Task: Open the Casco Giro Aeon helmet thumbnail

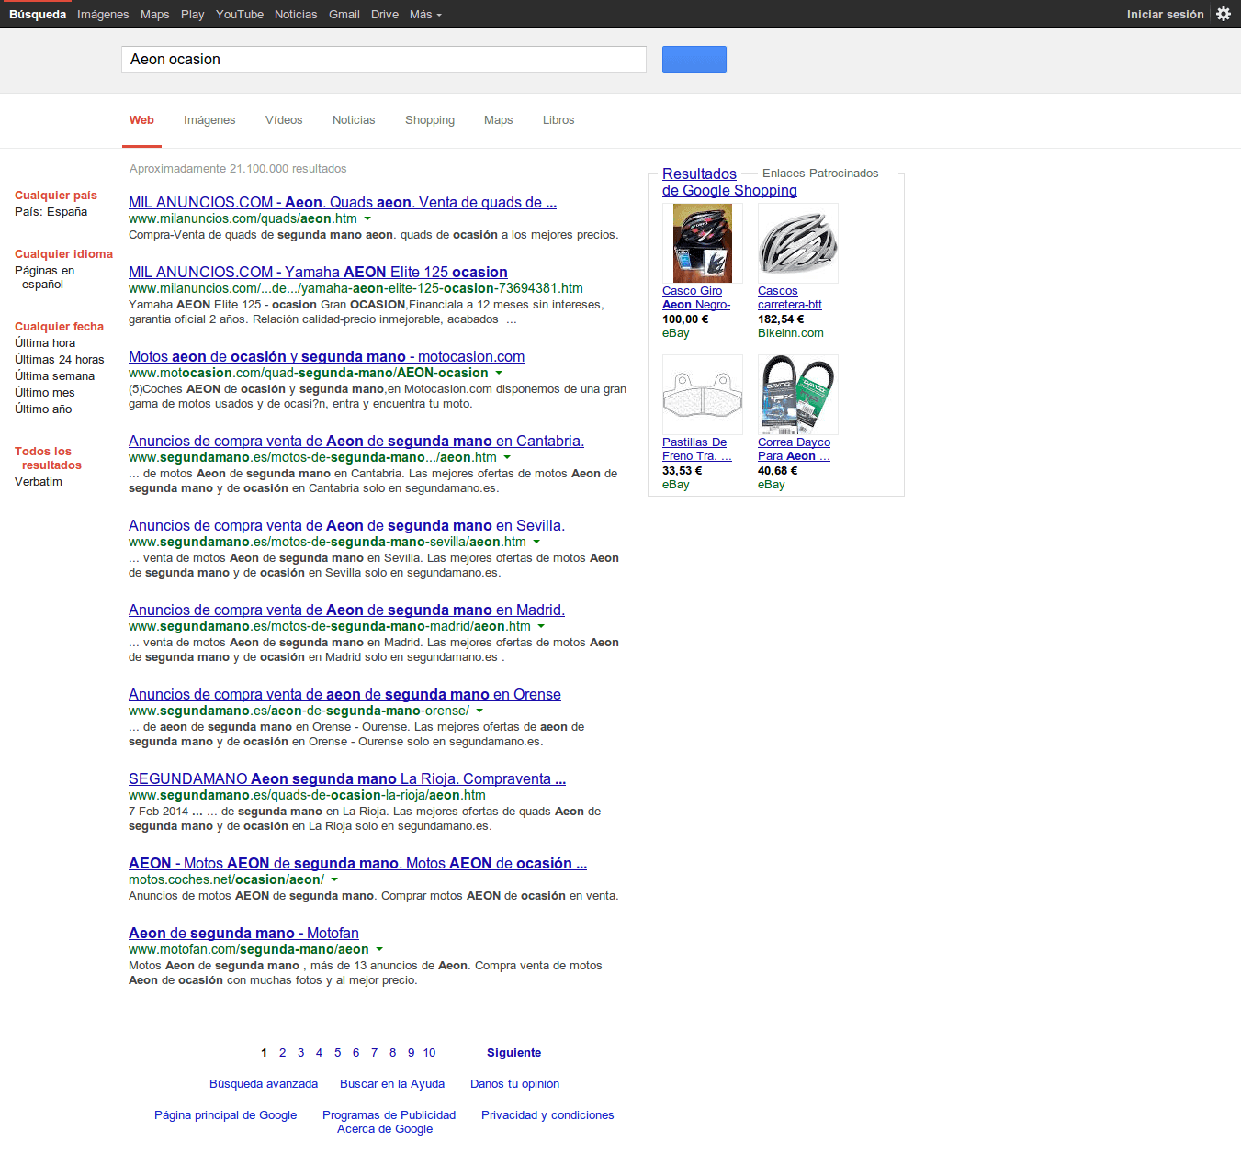Action: pyautogui.click(x=703, y=243)
